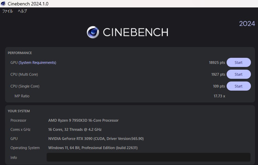Click the CPU (Multi Core) label
The width and height of the screenshot is (258, 165).
[24, 74]
